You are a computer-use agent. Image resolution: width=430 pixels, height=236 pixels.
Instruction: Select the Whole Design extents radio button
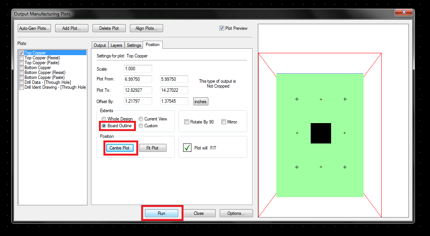point(103,119)
